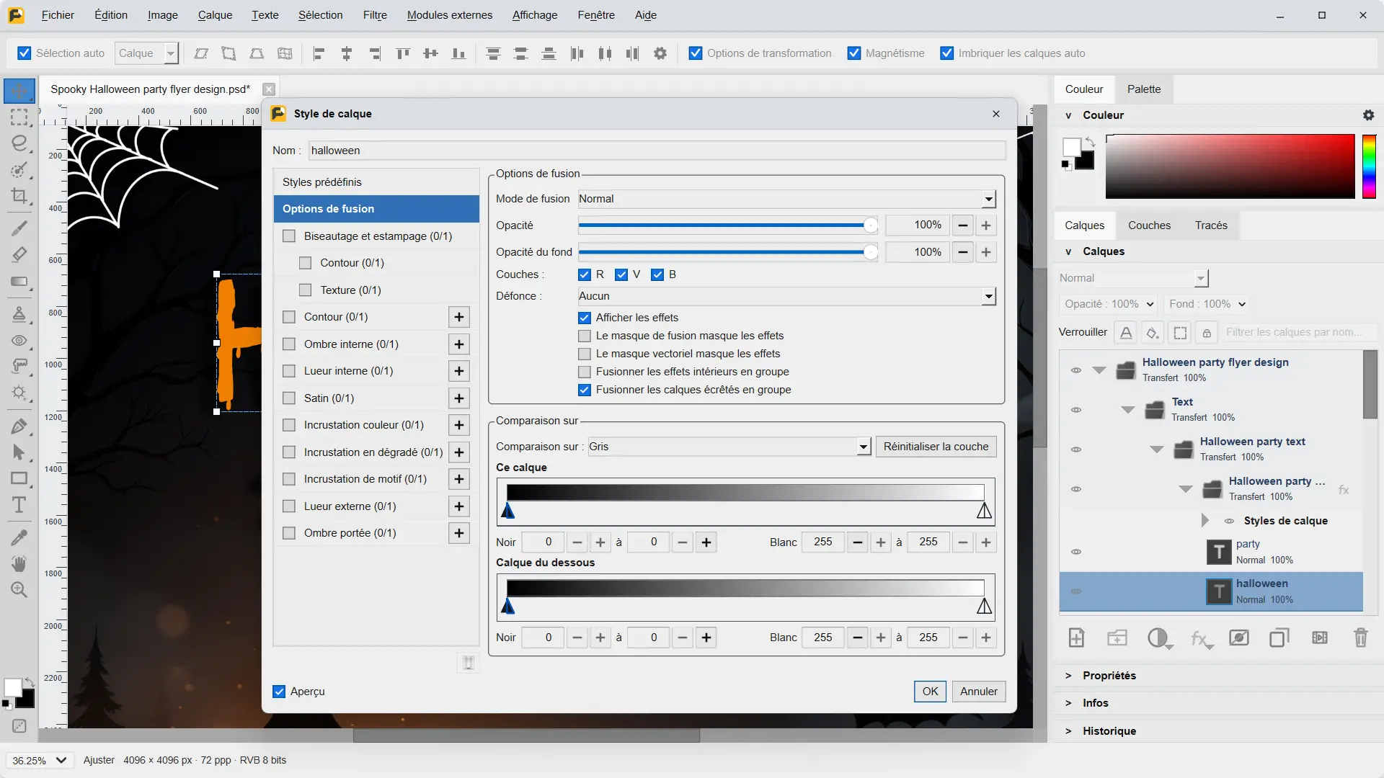Switch to the Couches tab
Screen dimensions: 1384x778
click(1149, 225)
